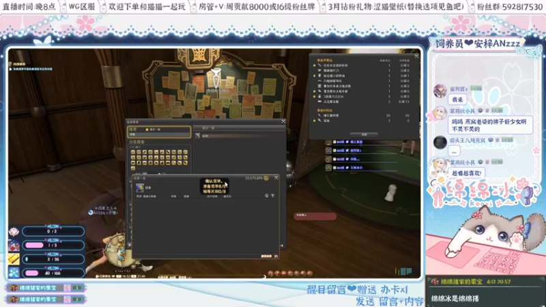
Task: Click first category icon in third grid row
Action: 133,162
